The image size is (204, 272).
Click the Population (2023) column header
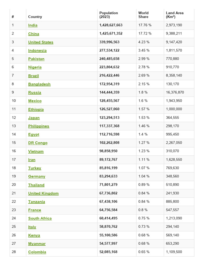109,15
